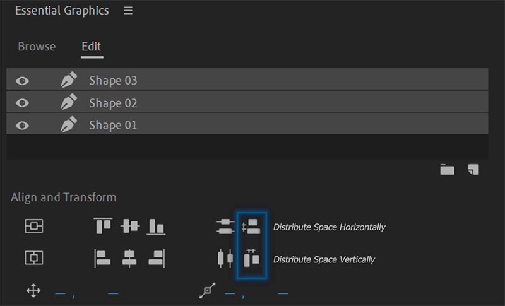Click the New Layer icon
The height and width of the screenshot is (306, 505).
[x=473, y=169]
